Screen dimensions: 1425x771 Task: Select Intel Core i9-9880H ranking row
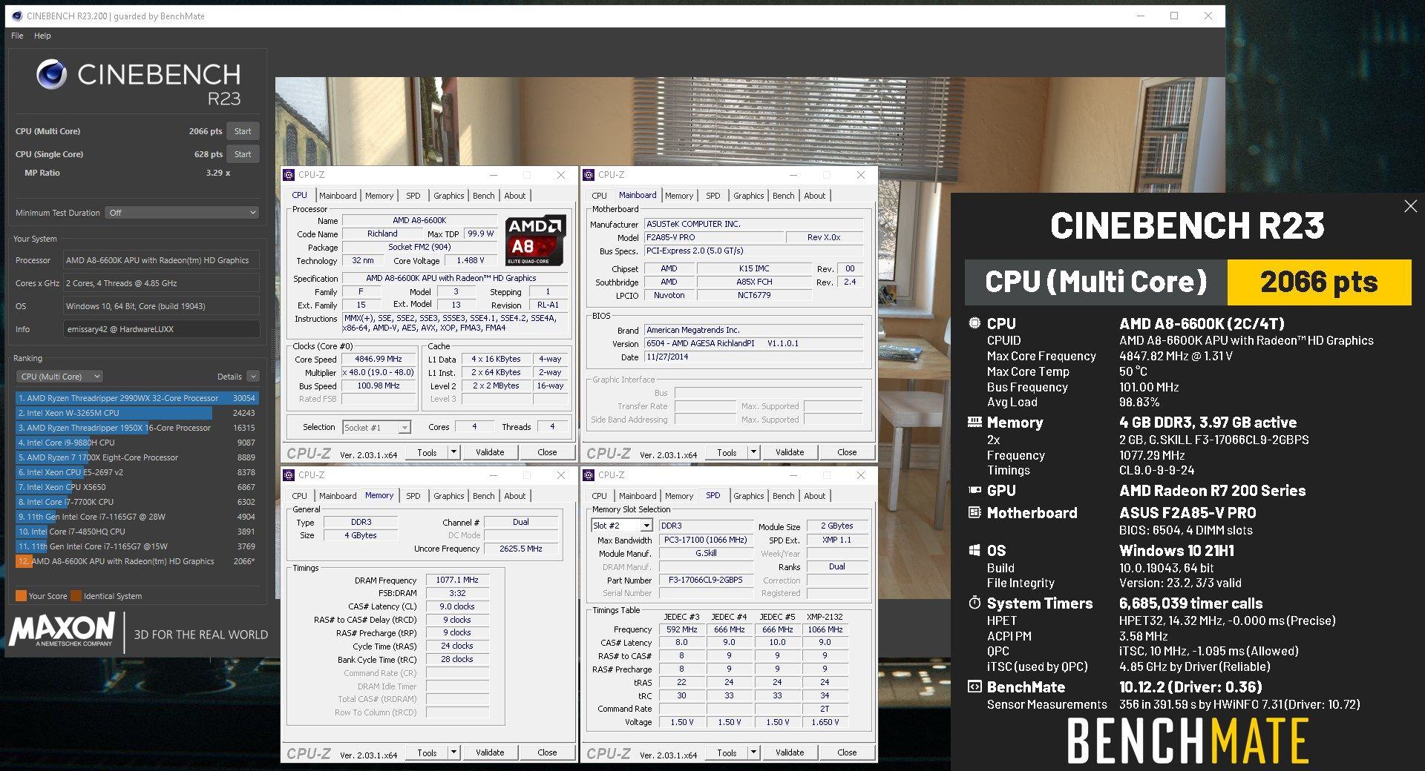[x=137, y=443]
